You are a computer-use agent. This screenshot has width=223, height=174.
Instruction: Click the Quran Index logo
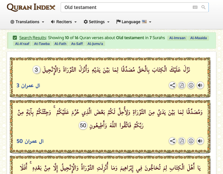[31, 7]
